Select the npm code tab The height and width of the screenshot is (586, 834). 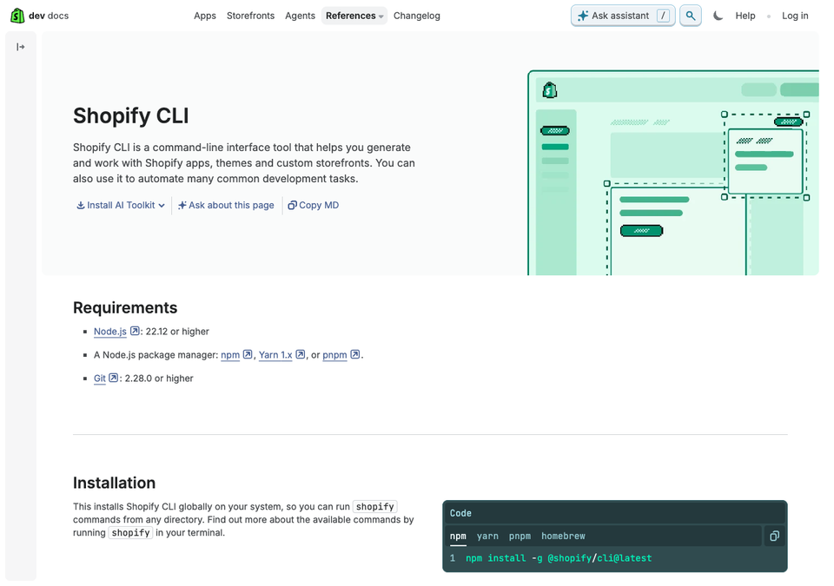pyautogui.click(x=458, y=536)
